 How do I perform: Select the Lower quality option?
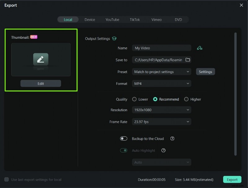coord(135,99)
